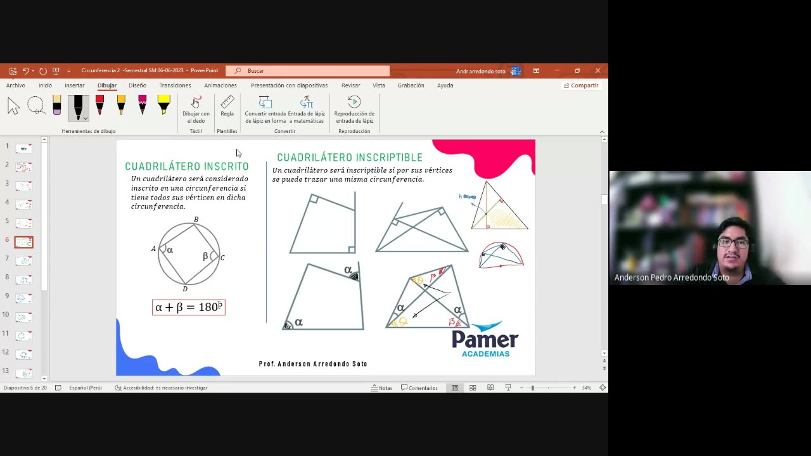Click Español (Perú) language indicator

[86, 388]
